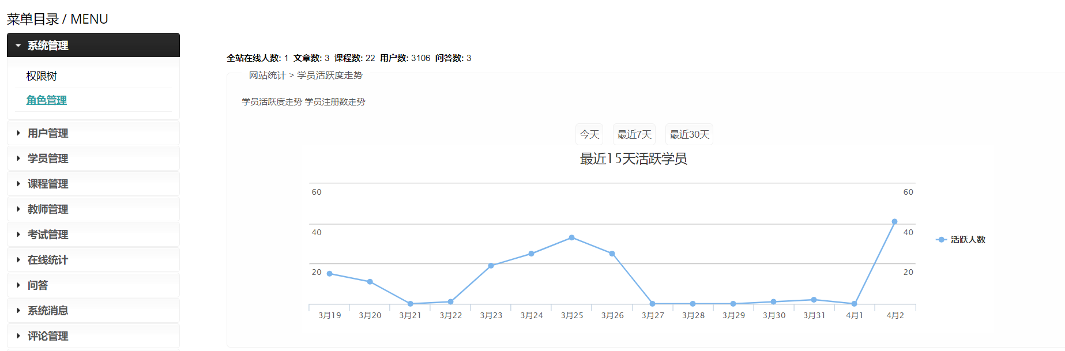
Task: Select the 最近7天 range button
Action: click(634, 134)
